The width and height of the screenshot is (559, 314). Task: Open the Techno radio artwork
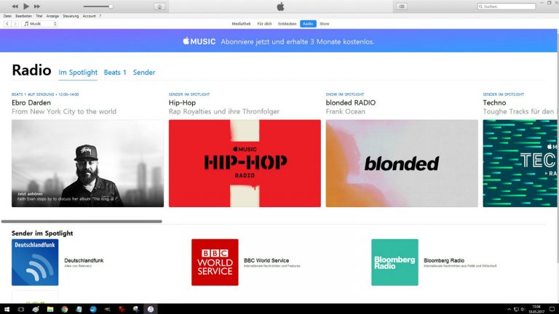520,163
